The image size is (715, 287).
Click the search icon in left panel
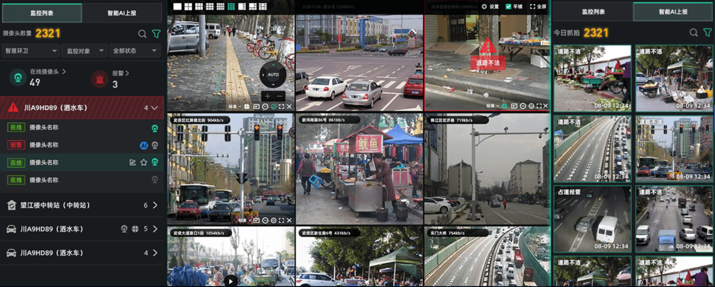point(142,34)
